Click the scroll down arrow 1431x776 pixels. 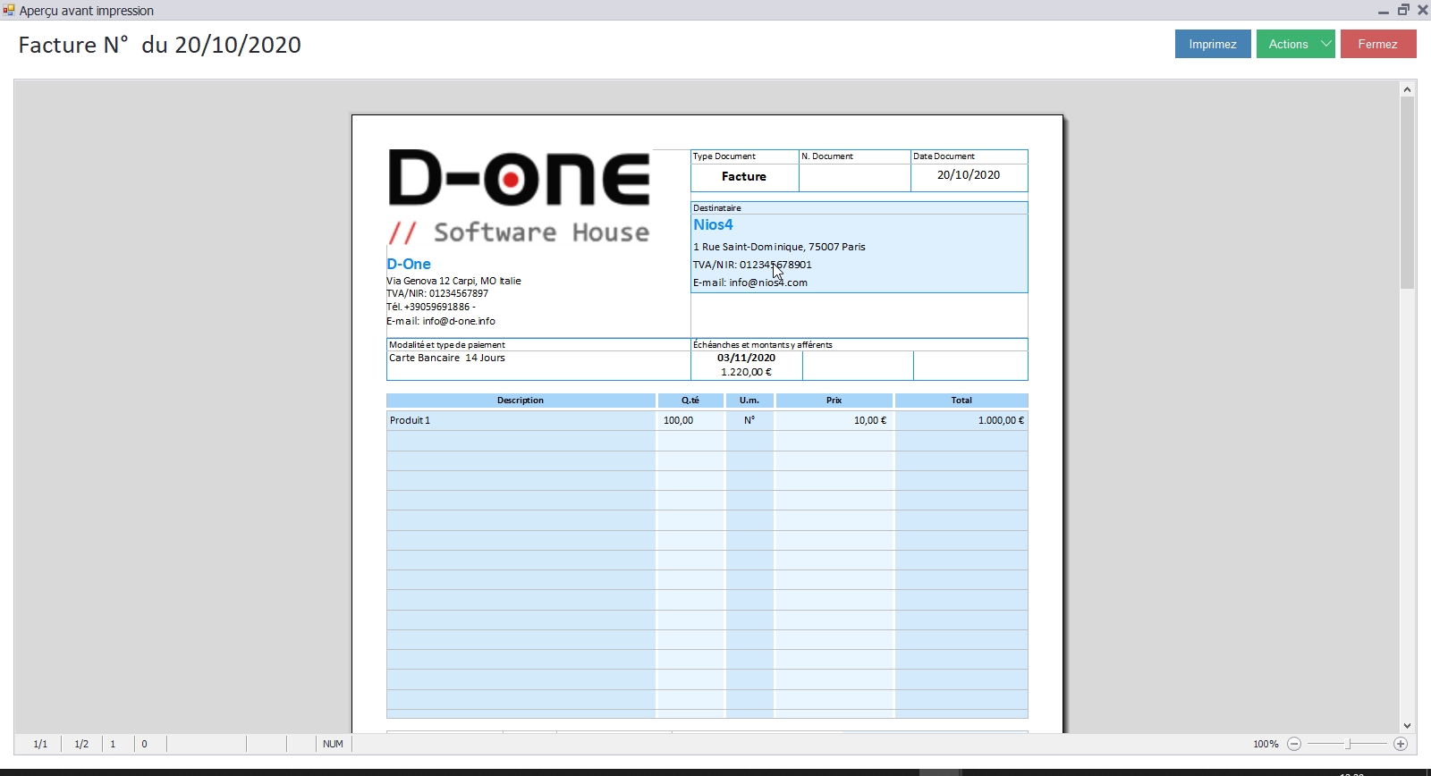[x=1407, y=726]
